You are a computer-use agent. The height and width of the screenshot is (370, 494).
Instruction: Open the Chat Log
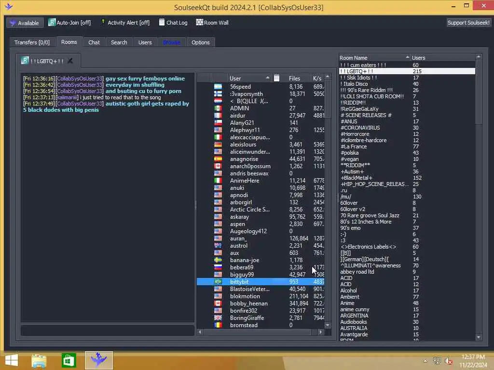pyautogui.click(x=173, y=23)
